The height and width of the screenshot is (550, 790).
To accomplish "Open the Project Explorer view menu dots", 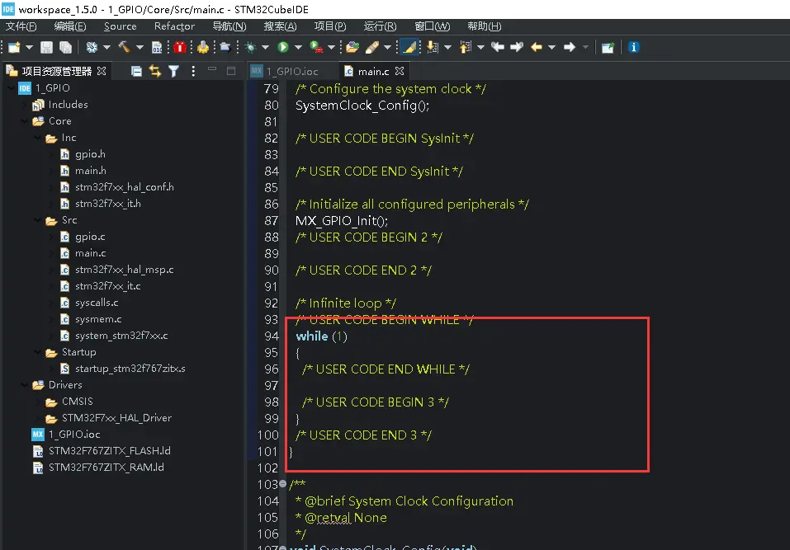I will pyautogui.click(x=193, y=72).
